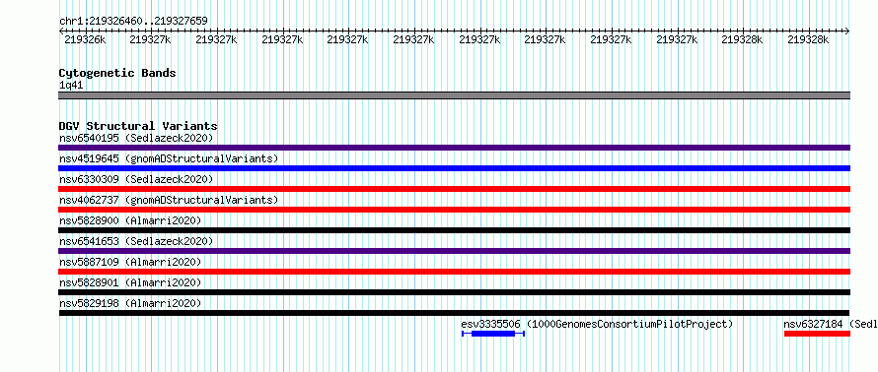Image resolution: width=878 pixels, height=372 pixels.
Task: Click the purple bar for nsv6540195
Action: (x=454, y=148)
